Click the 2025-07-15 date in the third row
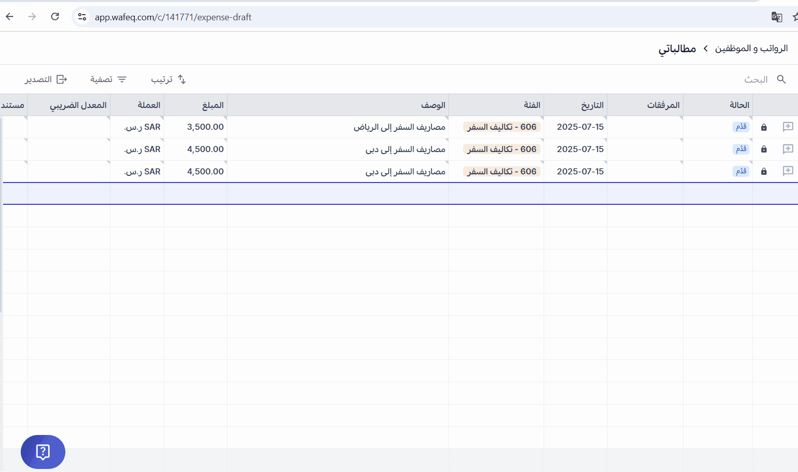 580,171
